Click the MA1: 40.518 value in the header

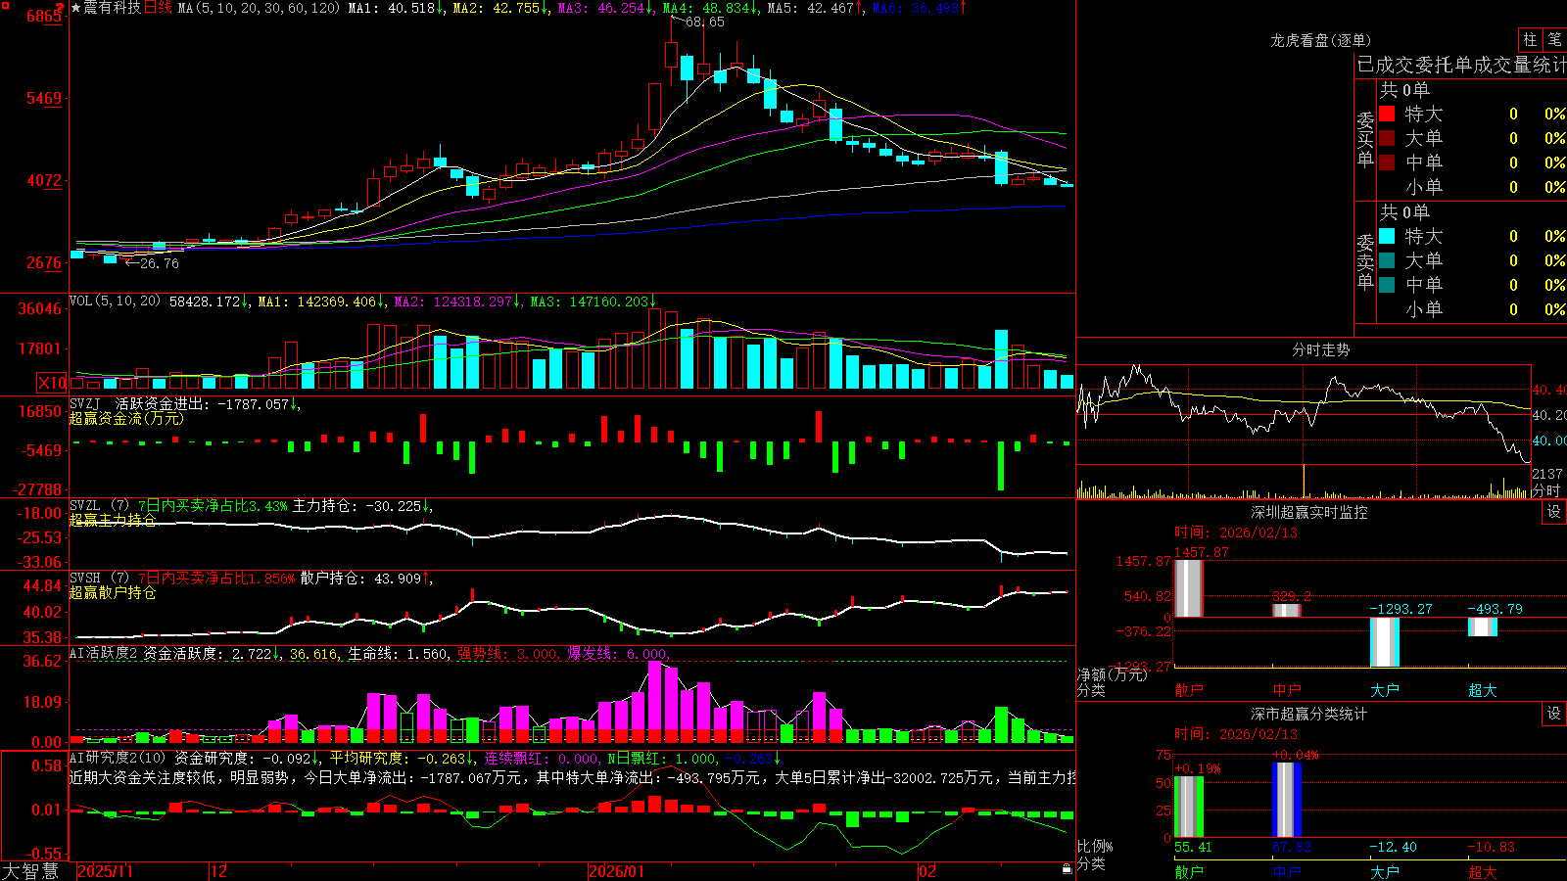click(395, 8)
